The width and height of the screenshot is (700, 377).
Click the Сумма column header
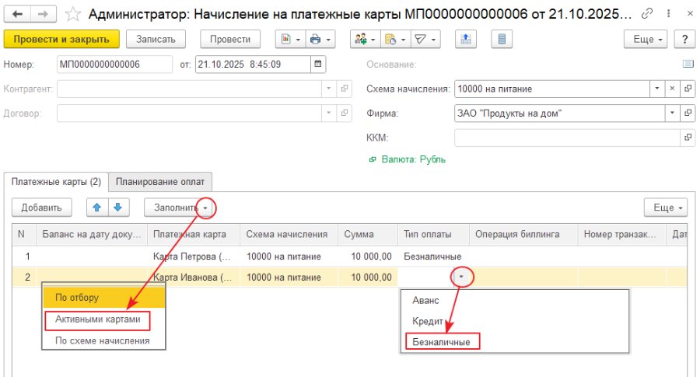pos(367,235)
